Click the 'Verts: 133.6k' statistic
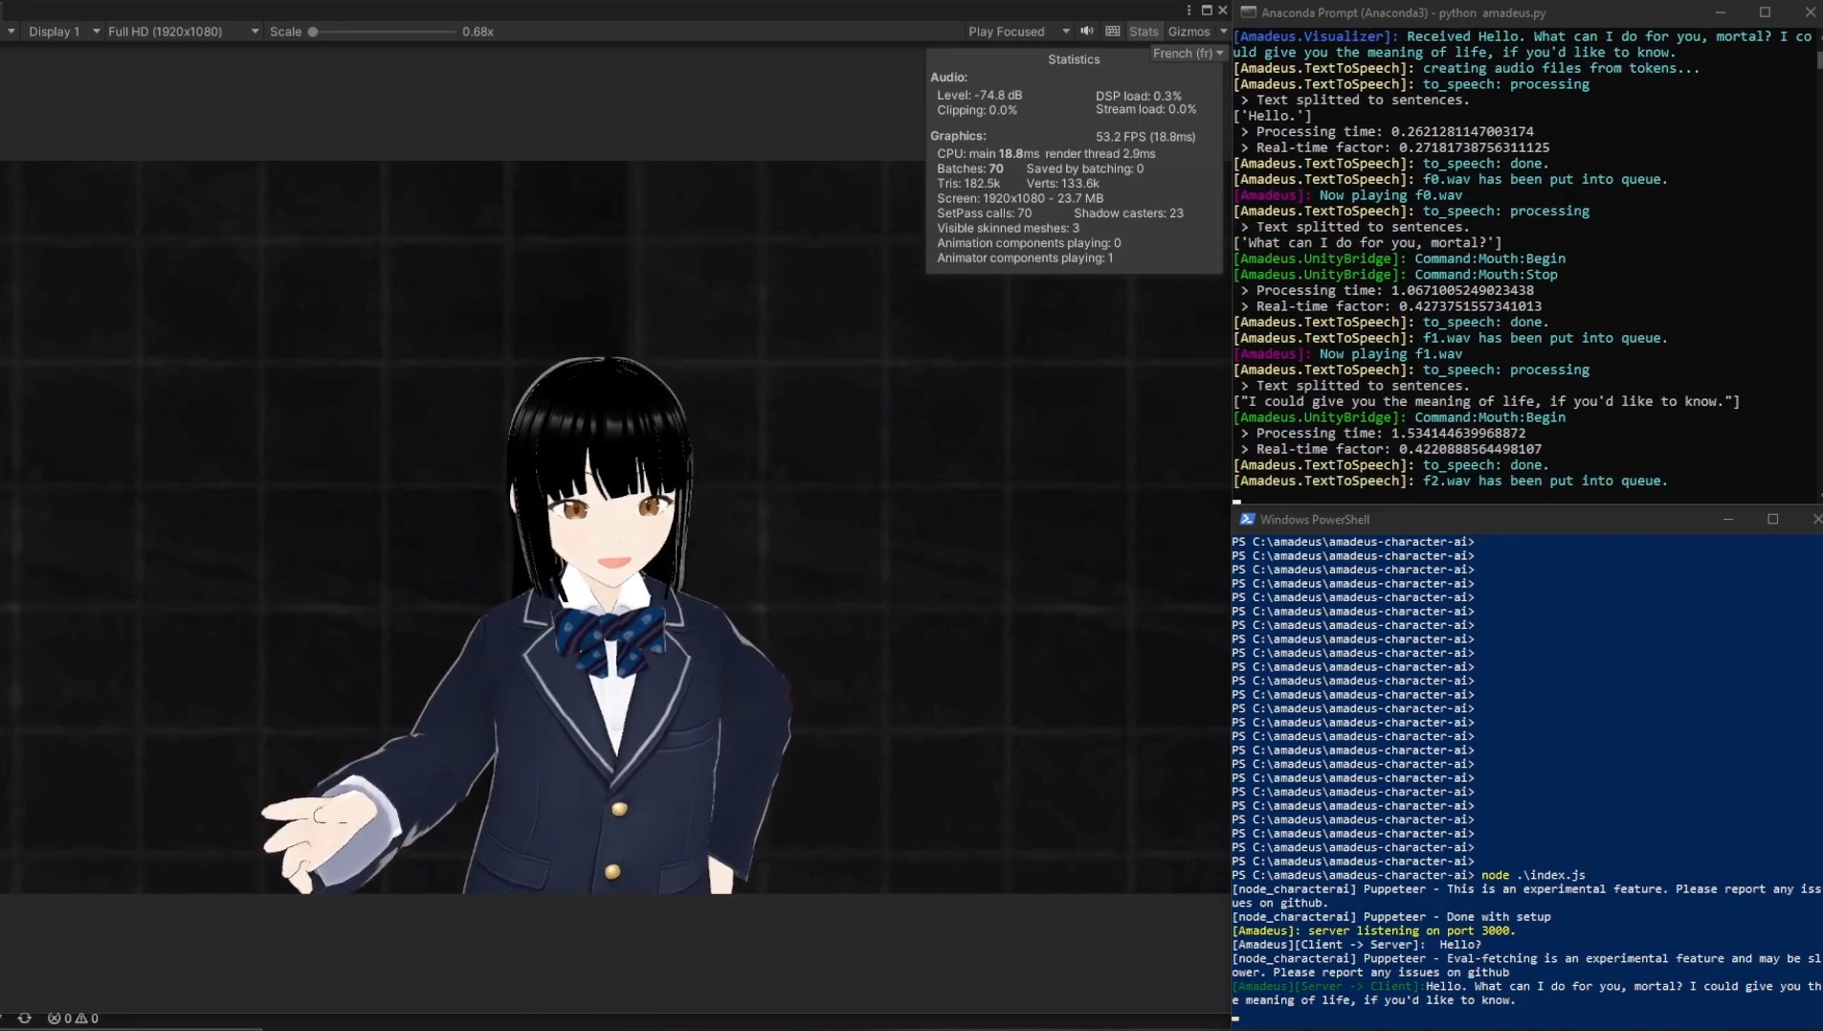 tap(1062, 183)
